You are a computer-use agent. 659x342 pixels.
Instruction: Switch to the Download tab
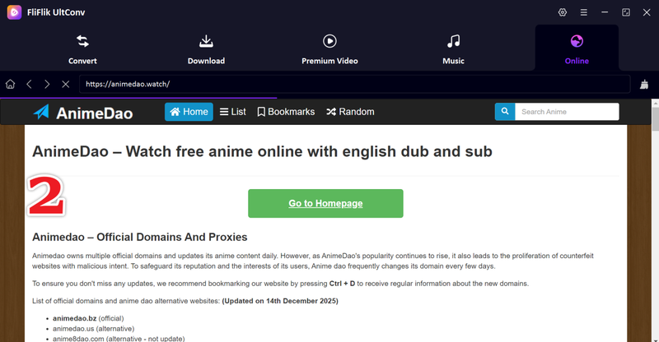[206, 49]
